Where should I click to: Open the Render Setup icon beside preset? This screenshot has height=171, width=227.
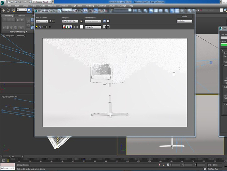tap(105, 21)
